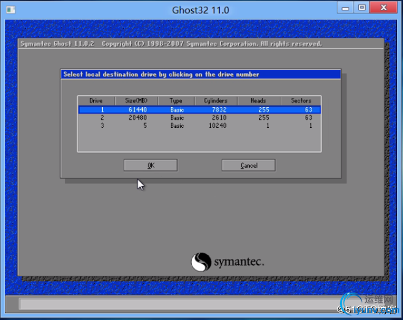Click the Heads column header
This screenshot has height=320, width=403.
258,101
